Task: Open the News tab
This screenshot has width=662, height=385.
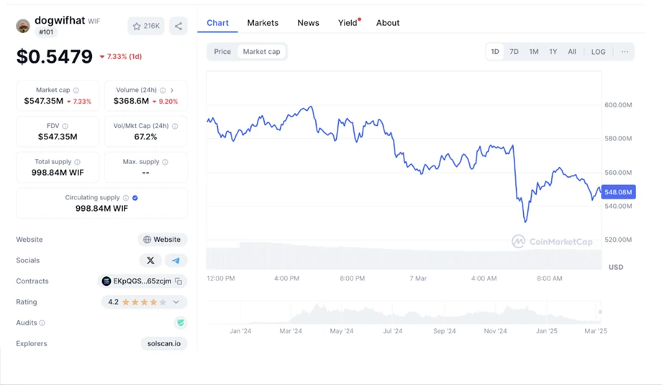Action: (x=308, y=23)
